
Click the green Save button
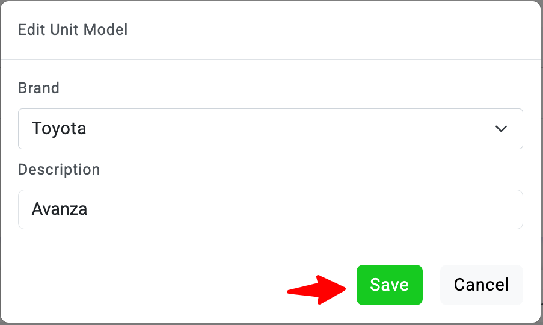pyautogui.click(x=389, y=285)
